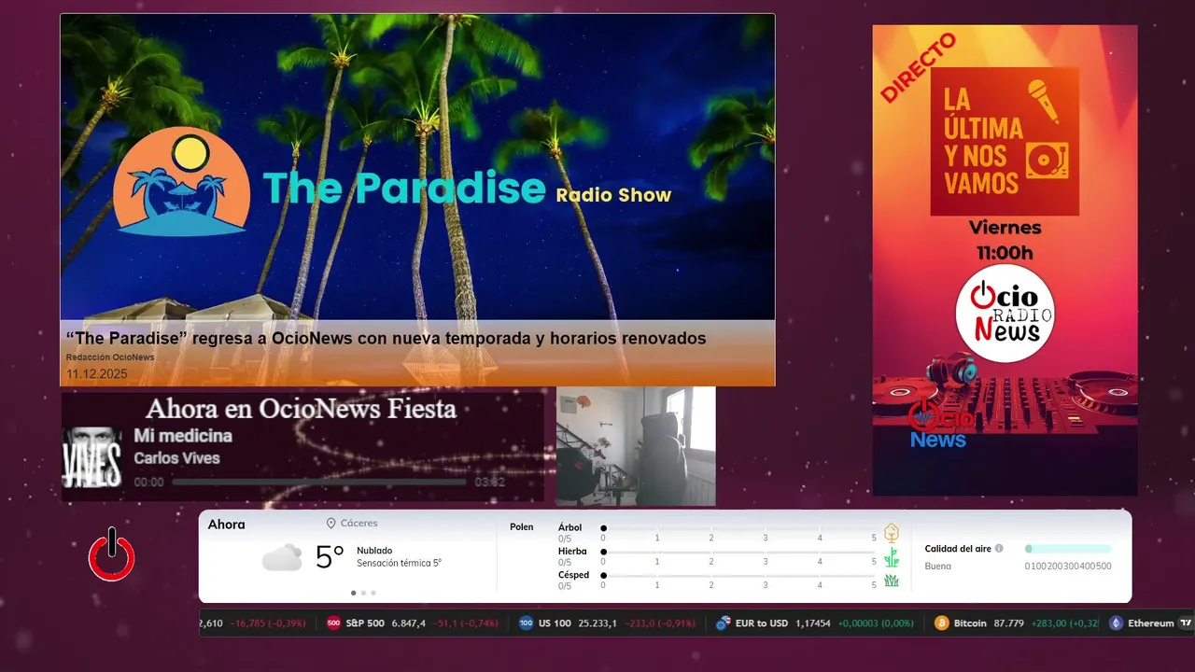Open The Paradise news headline
Viewport: 1195px width, 672px height.
point(386,338)
